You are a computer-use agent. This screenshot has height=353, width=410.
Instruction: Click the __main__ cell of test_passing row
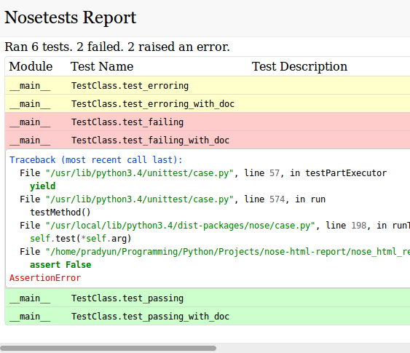click(30, 298)
